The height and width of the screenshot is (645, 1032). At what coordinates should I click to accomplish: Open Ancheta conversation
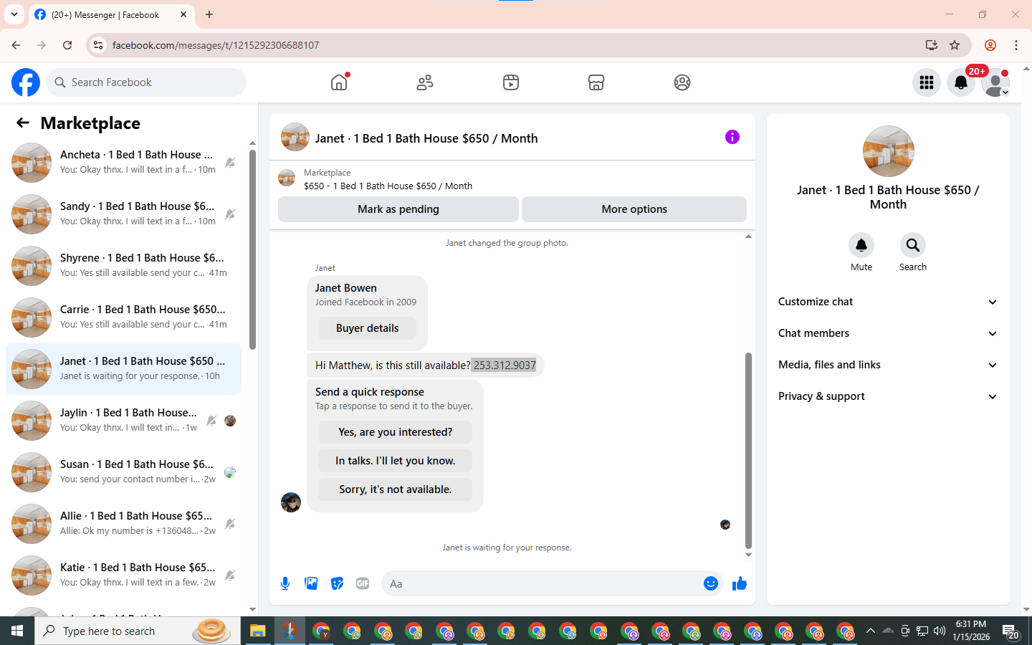[x=123, y=163]
